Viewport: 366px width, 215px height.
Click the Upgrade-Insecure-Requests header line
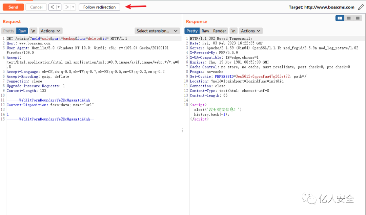pyautogui.click(x=36, y=86)
